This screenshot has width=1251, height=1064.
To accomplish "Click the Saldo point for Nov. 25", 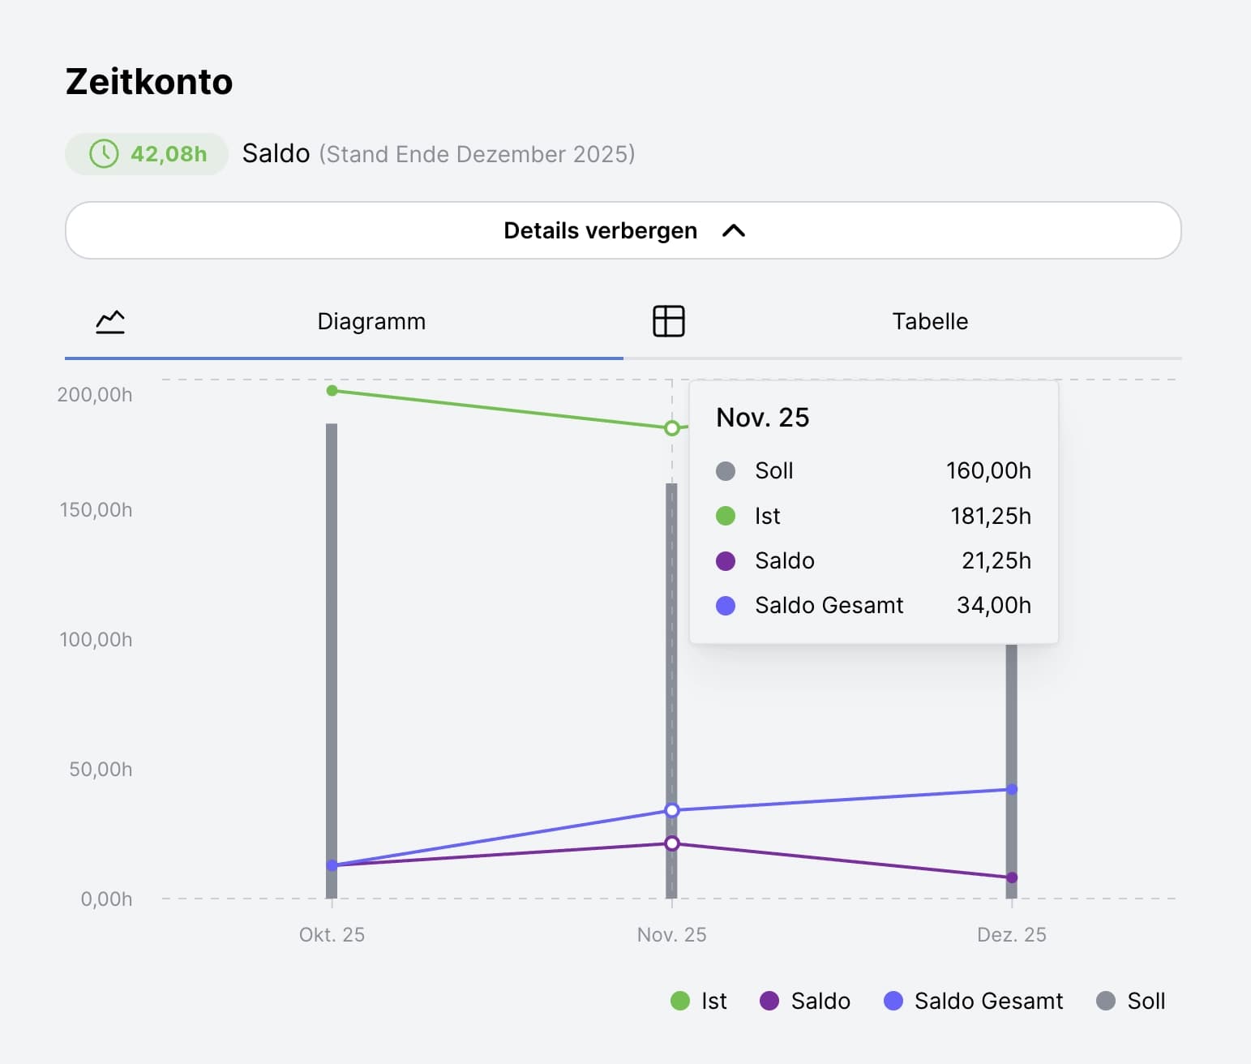I will pyautogui.click(x=672, y=843).
